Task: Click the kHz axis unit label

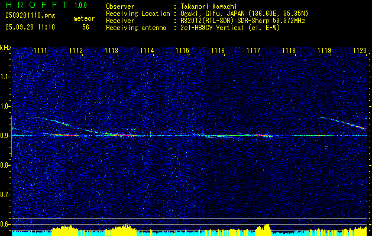Action: [5, 48]
